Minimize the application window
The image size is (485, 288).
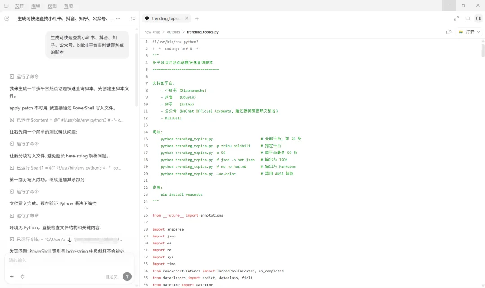click(449, 5)
